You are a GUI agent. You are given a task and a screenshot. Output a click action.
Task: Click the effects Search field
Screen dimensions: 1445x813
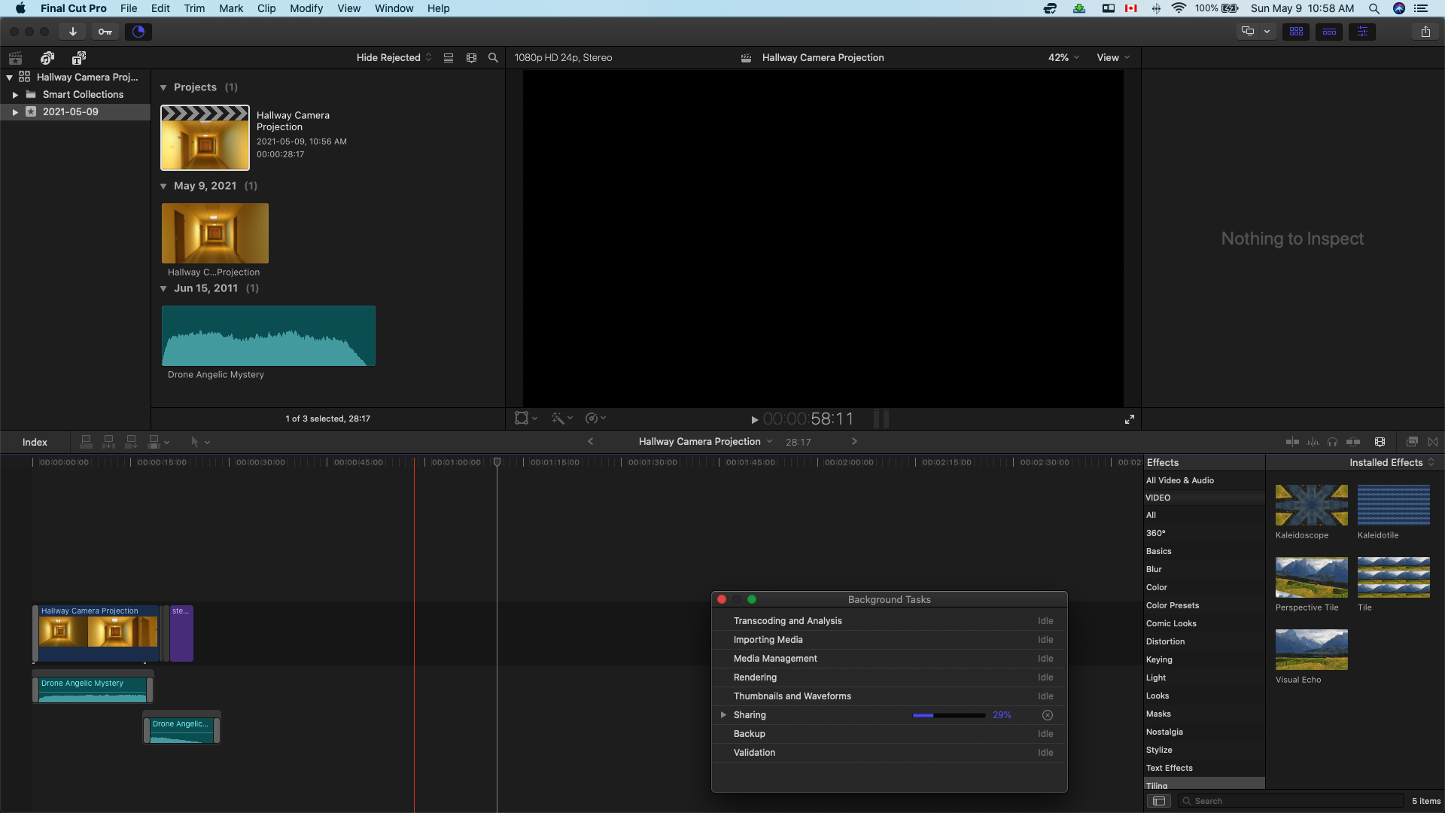click(1291, 801)
